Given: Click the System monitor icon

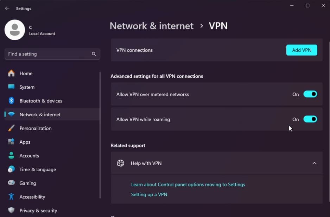Looking at the screenshot, I should coord(11,87).
